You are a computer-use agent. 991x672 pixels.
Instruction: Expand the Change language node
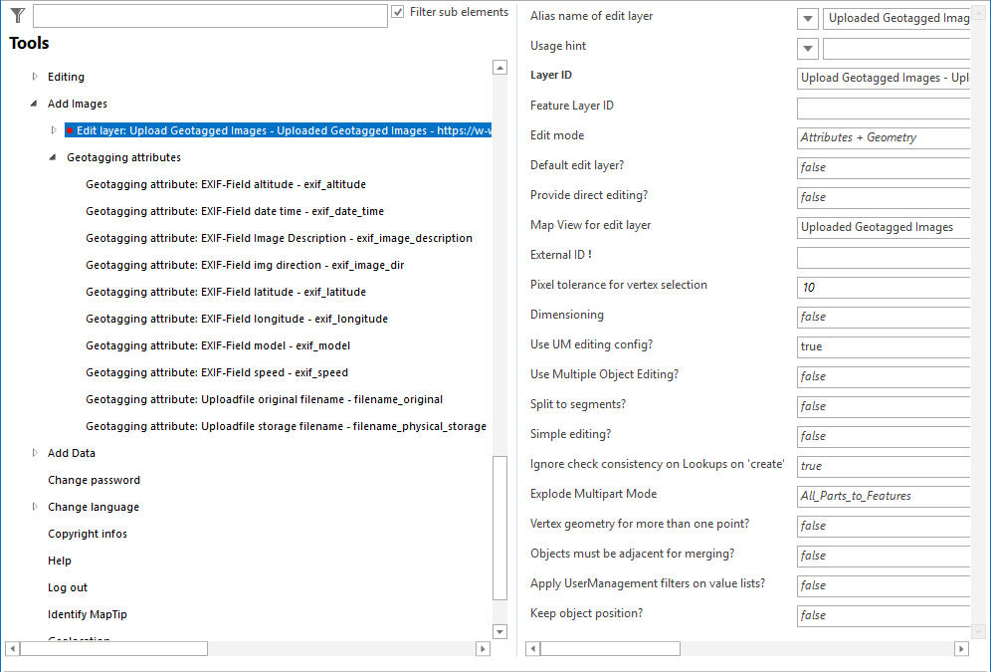(35, 507)
